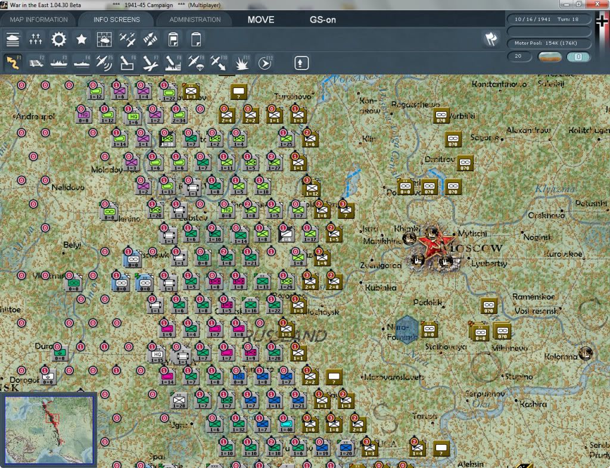
Task: Open the order of battle tank icon
Action: point(13,39)
